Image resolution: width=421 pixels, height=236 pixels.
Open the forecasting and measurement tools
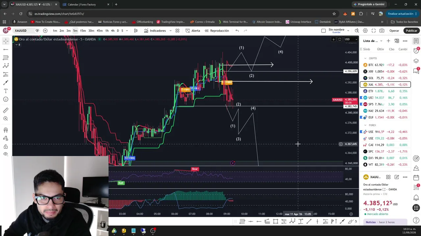[6, 74]
